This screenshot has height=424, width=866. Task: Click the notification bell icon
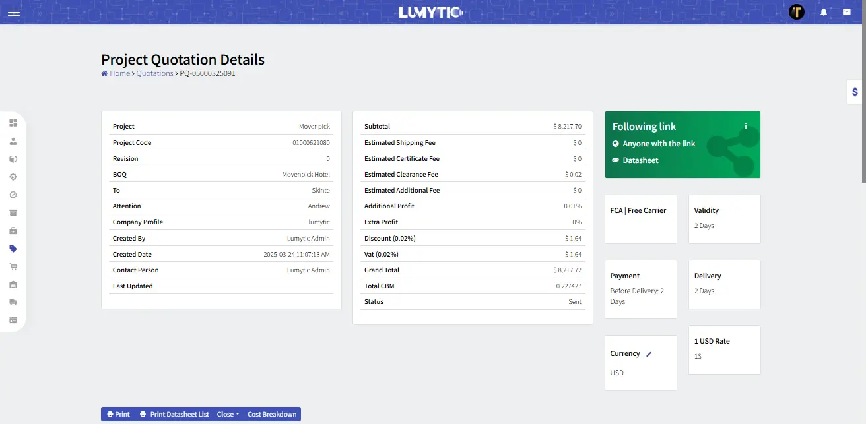point(824,12)
